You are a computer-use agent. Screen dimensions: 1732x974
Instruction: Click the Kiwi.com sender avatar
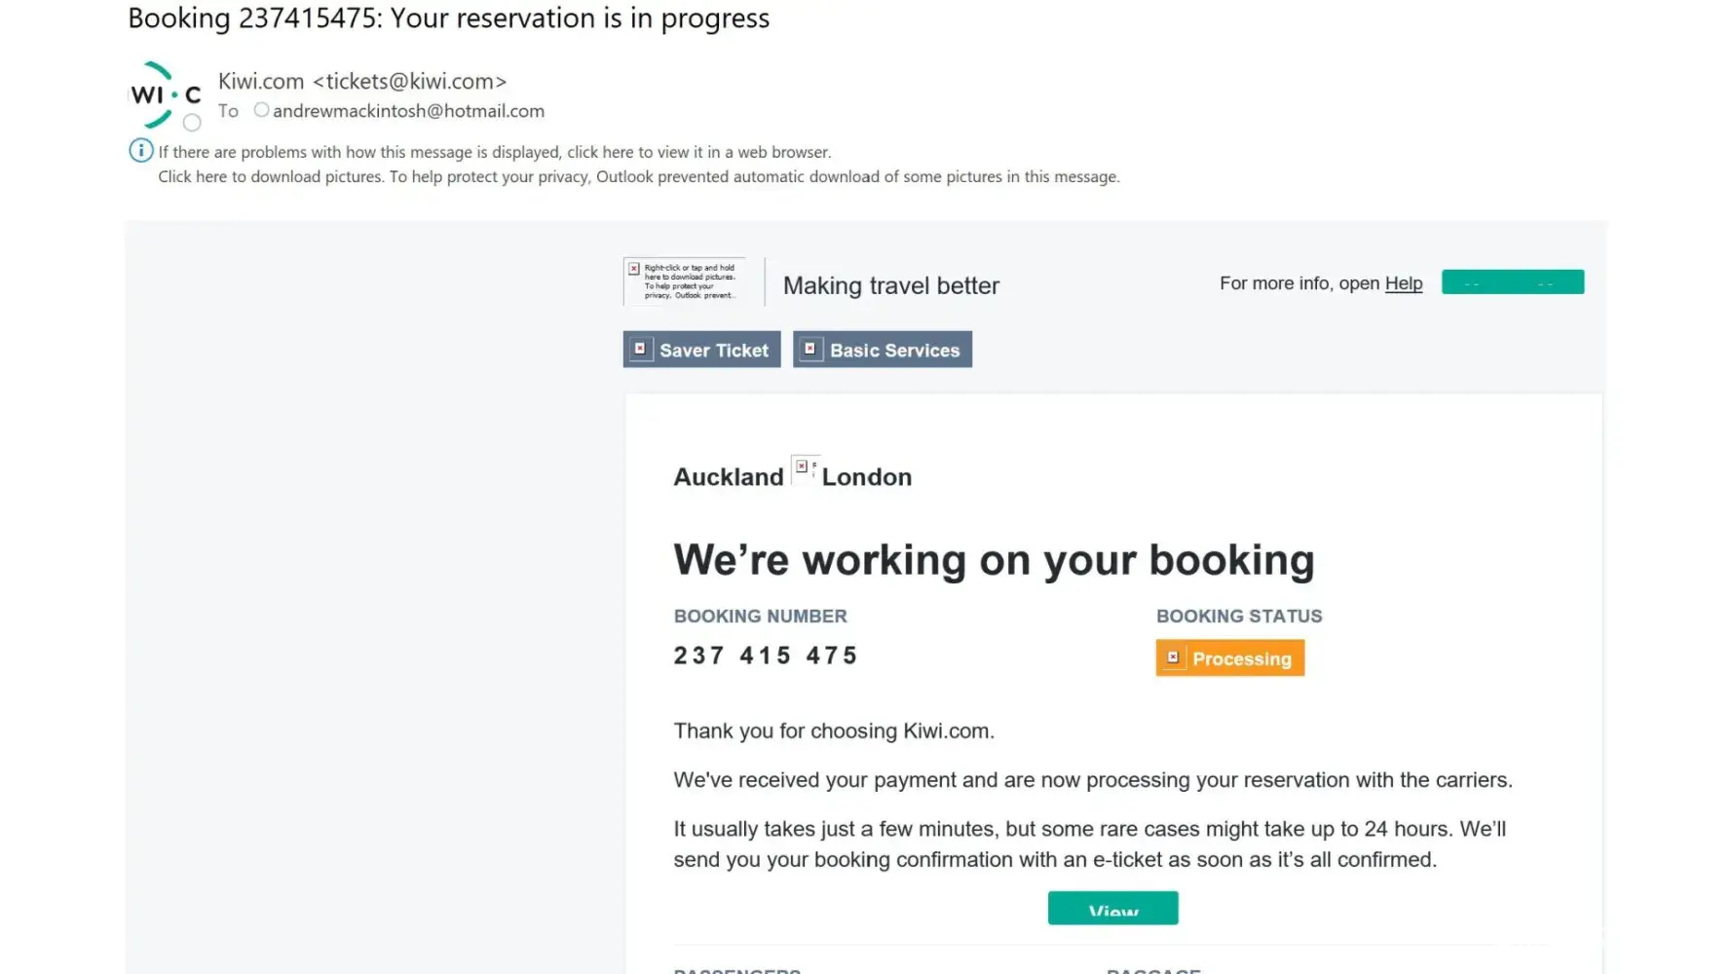pos(165,94)
